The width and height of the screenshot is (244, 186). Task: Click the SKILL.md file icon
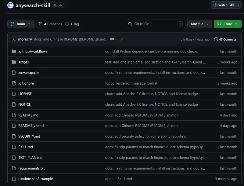point(14,147)
